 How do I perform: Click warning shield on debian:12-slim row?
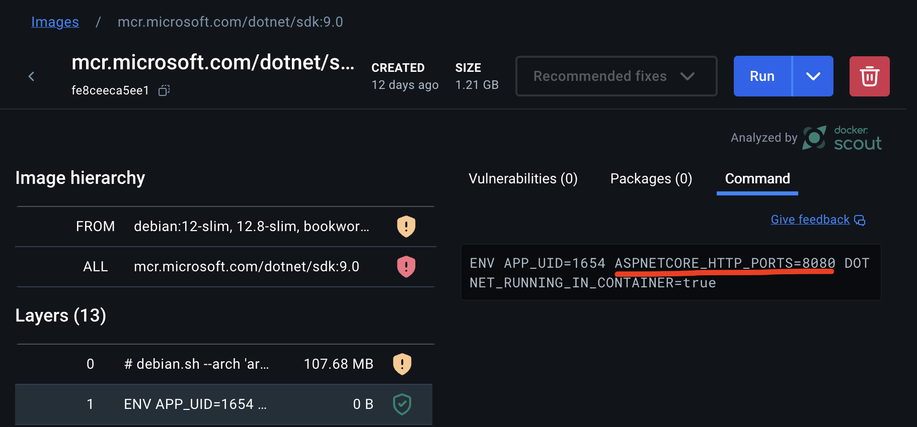tap(406, 227)
